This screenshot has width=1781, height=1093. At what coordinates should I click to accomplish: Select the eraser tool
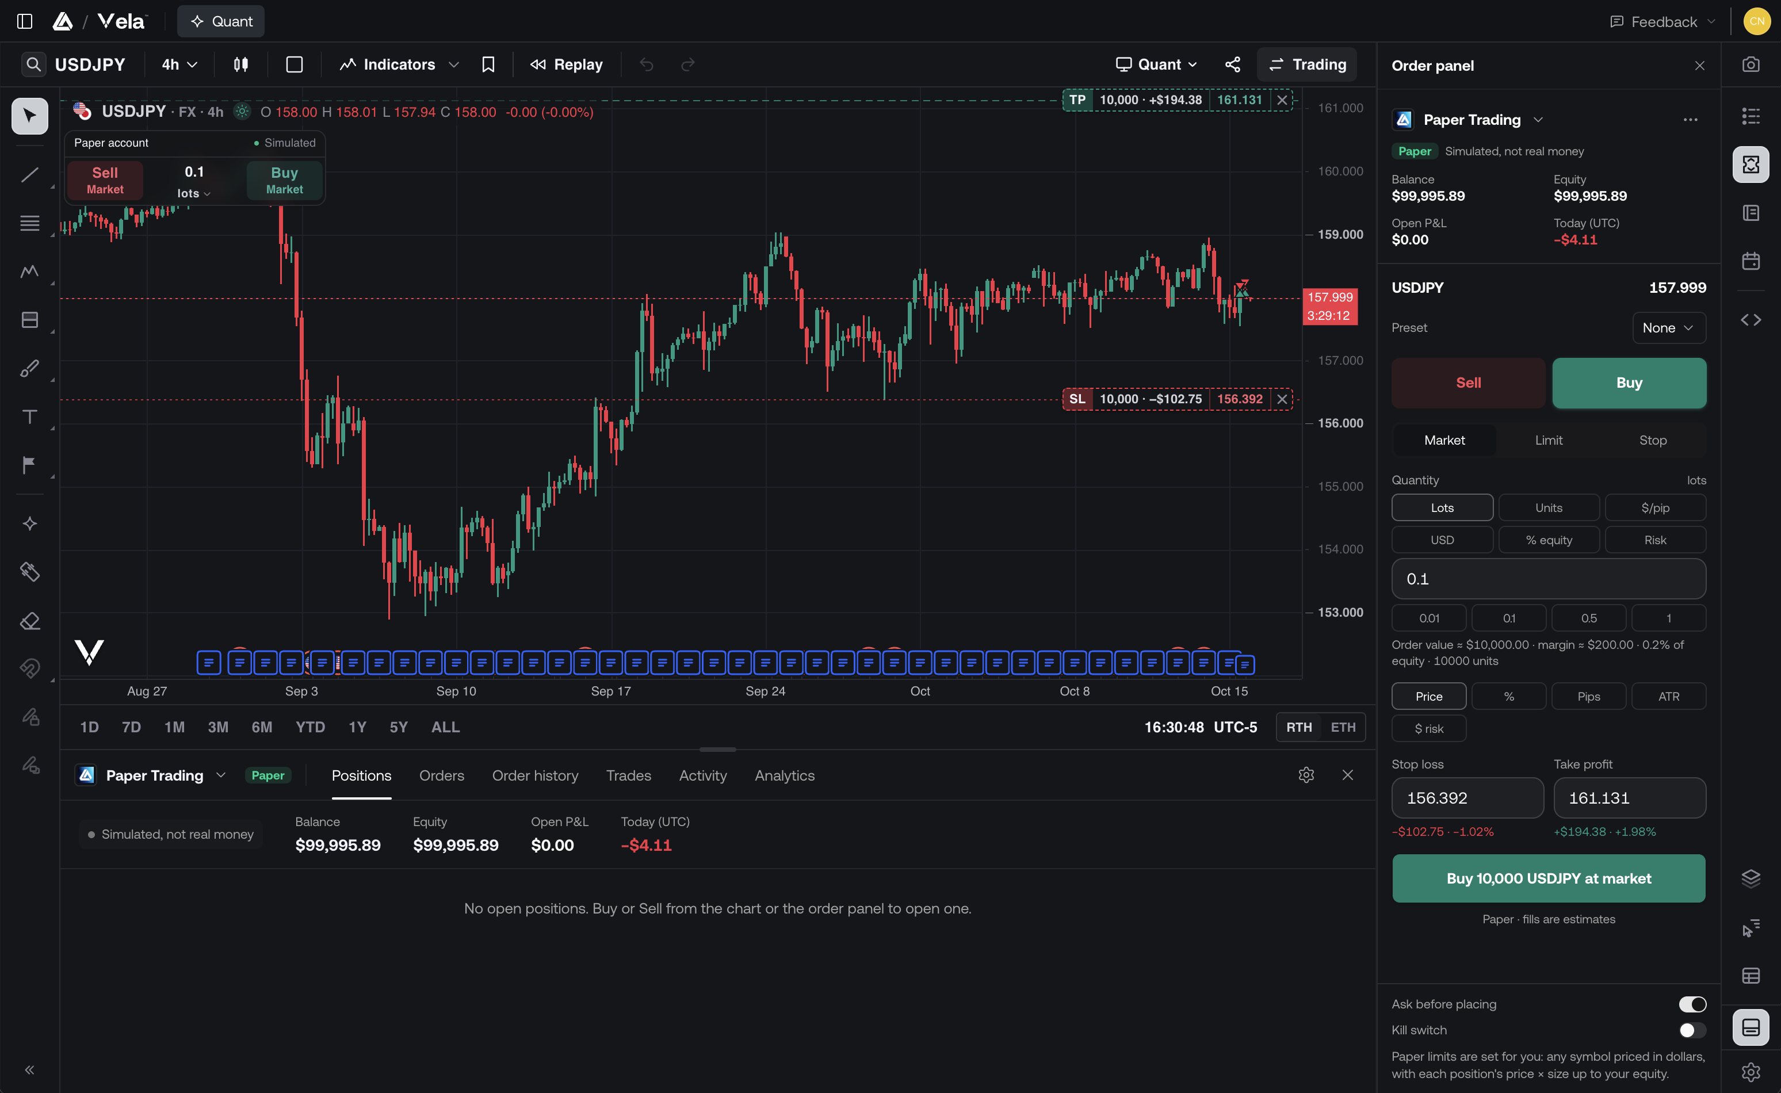30,620
